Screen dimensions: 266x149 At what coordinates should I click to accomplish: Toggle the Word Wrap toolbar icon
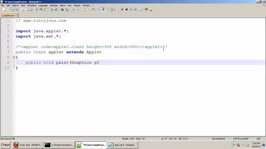click(94, 10)
